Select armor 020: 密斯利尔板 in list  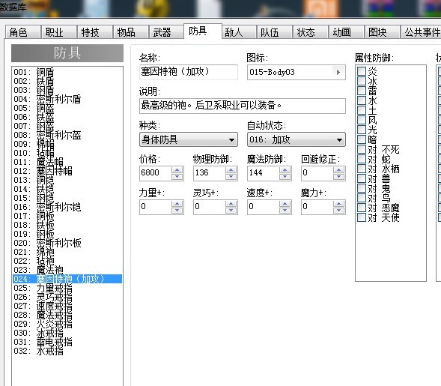[x=67, y=243]
